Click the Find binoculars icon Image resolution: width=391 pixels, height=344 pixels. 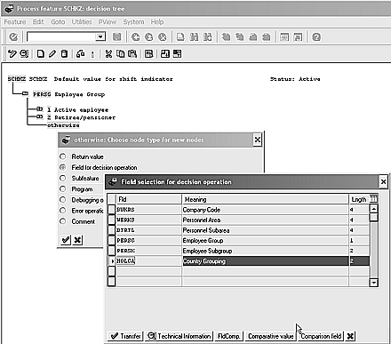[194, 37]
